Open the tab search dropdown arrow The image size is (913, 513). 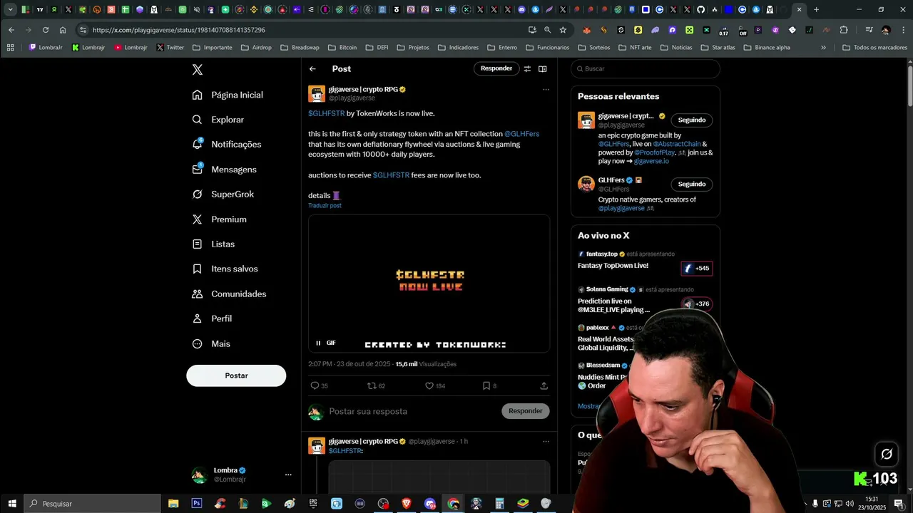[x=10, y=10]
